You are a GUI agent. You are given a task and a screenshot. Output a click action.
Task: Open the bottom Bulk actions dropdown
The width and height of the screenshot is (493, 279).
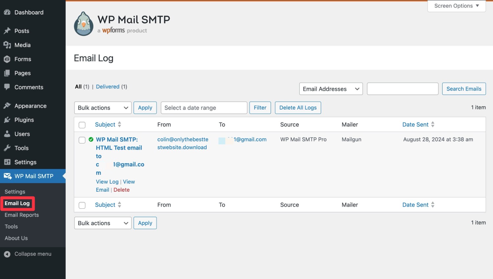tap(103, 223)
